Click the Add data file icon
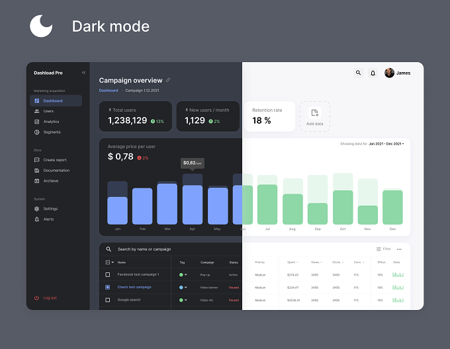The height and width of the screenshot is (349, 450). point(315,112)
